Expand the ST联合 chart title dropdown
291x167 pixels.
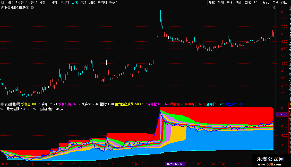tap(32, 8)
